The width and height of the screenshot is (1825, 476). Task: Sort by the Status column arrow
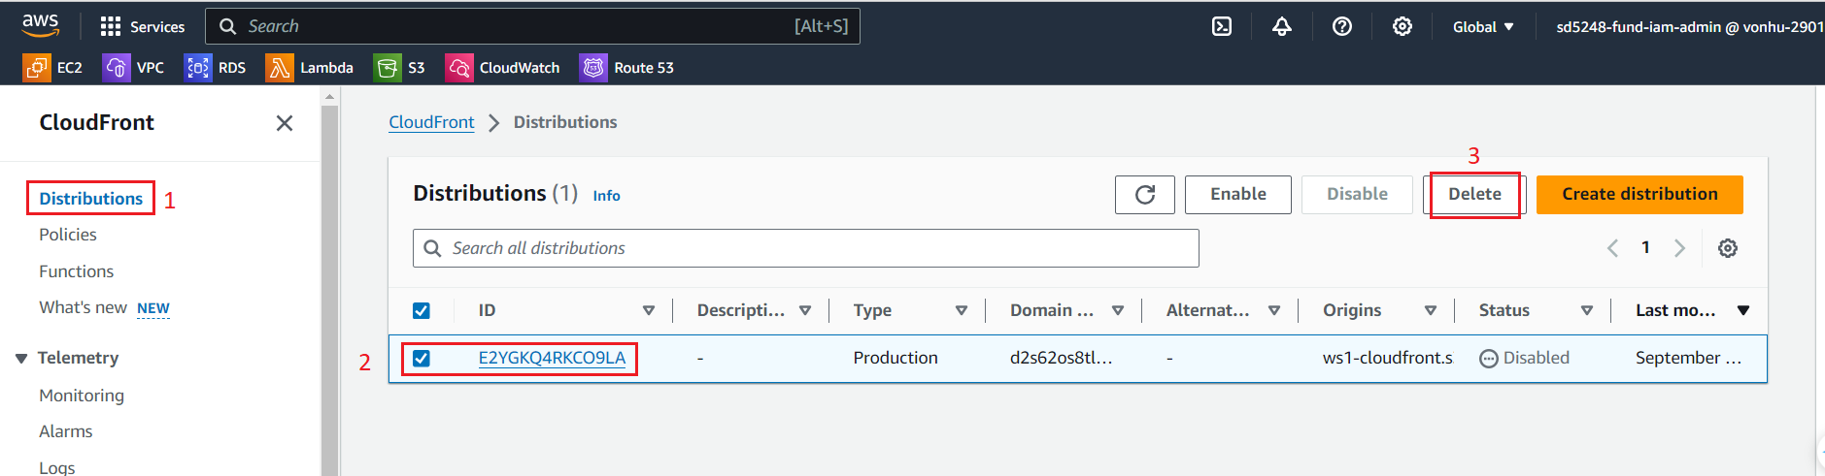[1587, 311]
